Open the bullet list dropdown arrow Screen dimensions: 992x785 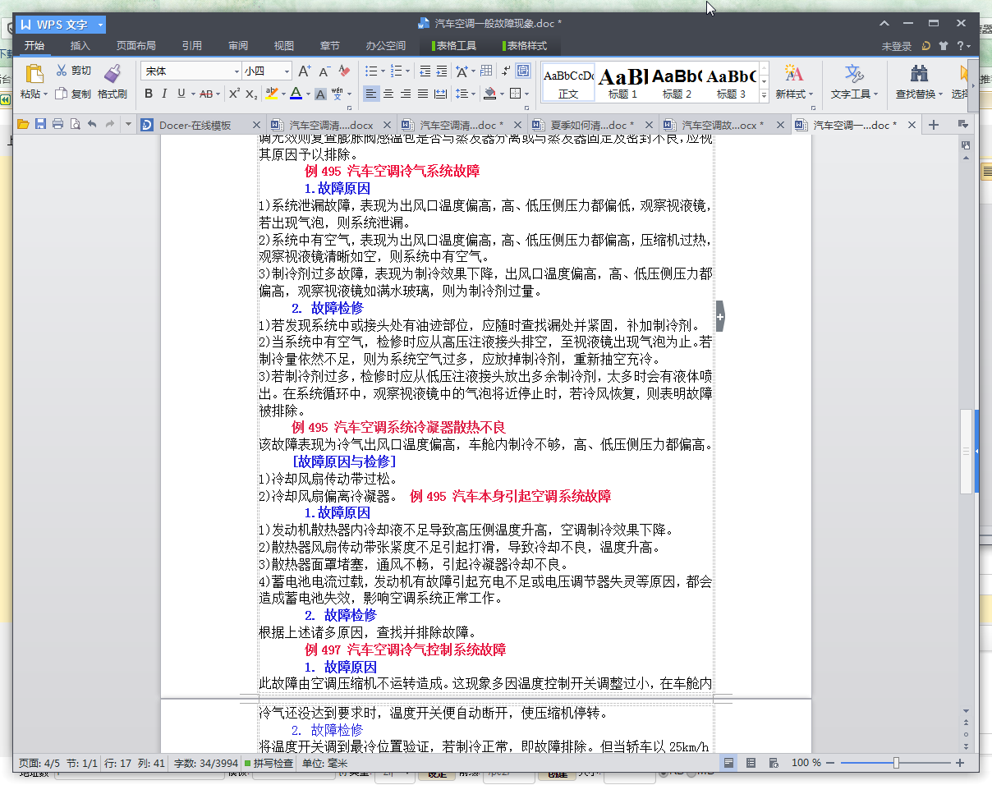tap(383, 71)
